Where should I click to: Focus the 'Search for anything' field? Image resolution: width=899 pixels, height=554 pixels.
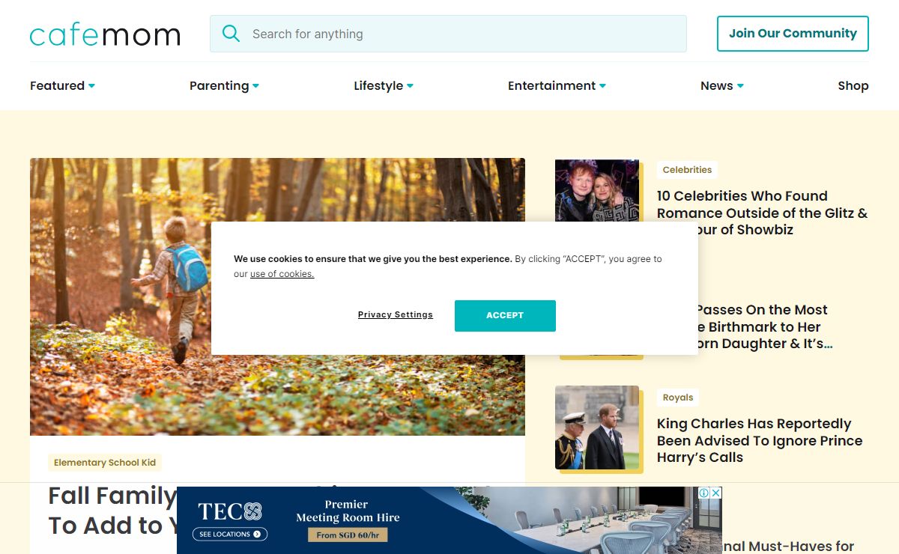coord(448,34)
